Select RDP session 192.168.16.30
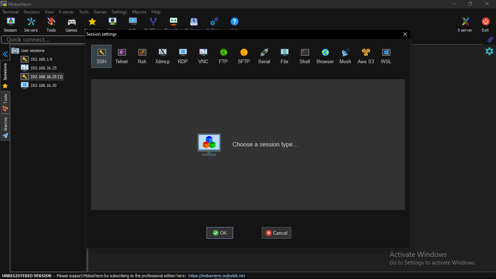 coord(39,85)
